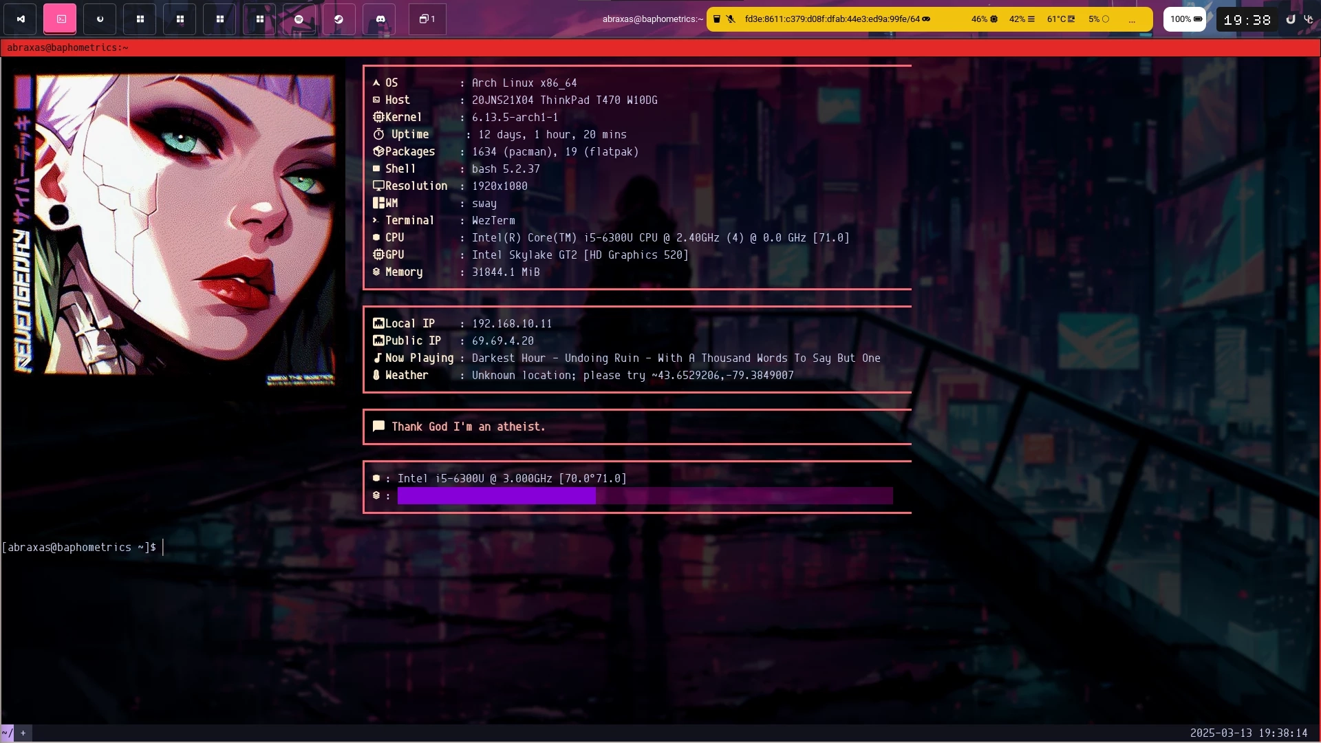Click the speech bubble icon beside the quote
The width and height of the screenshot is (1321, 743).
(x=378, y=427)
